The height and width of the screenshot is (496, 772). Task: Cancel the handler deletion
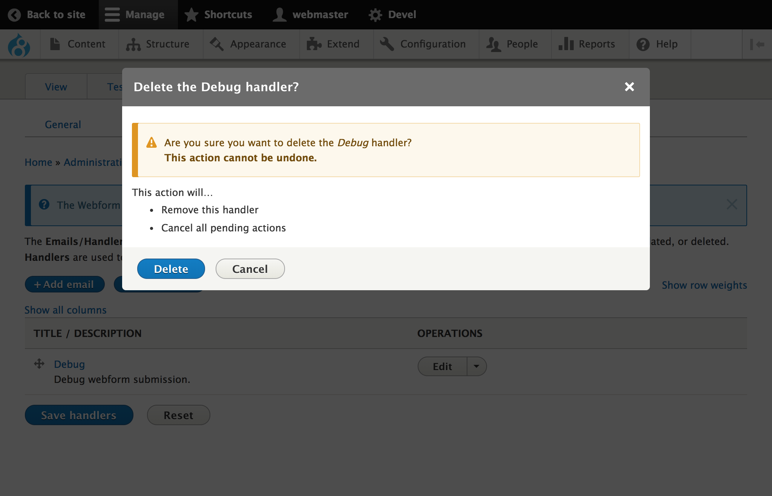[250, 269]
